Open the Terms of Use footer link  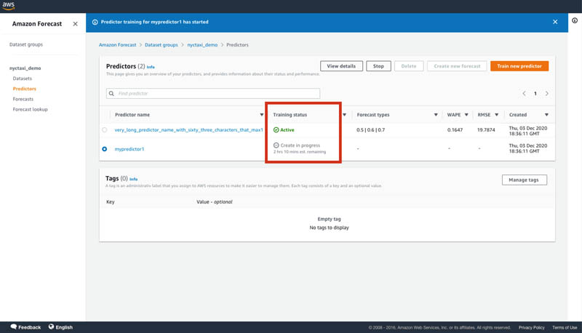tap(565, 327)
